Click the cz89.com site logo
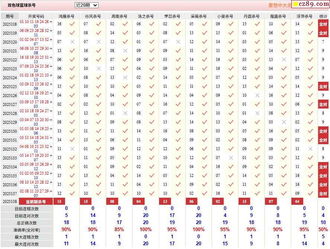330x249 pixels. point(310,4)
